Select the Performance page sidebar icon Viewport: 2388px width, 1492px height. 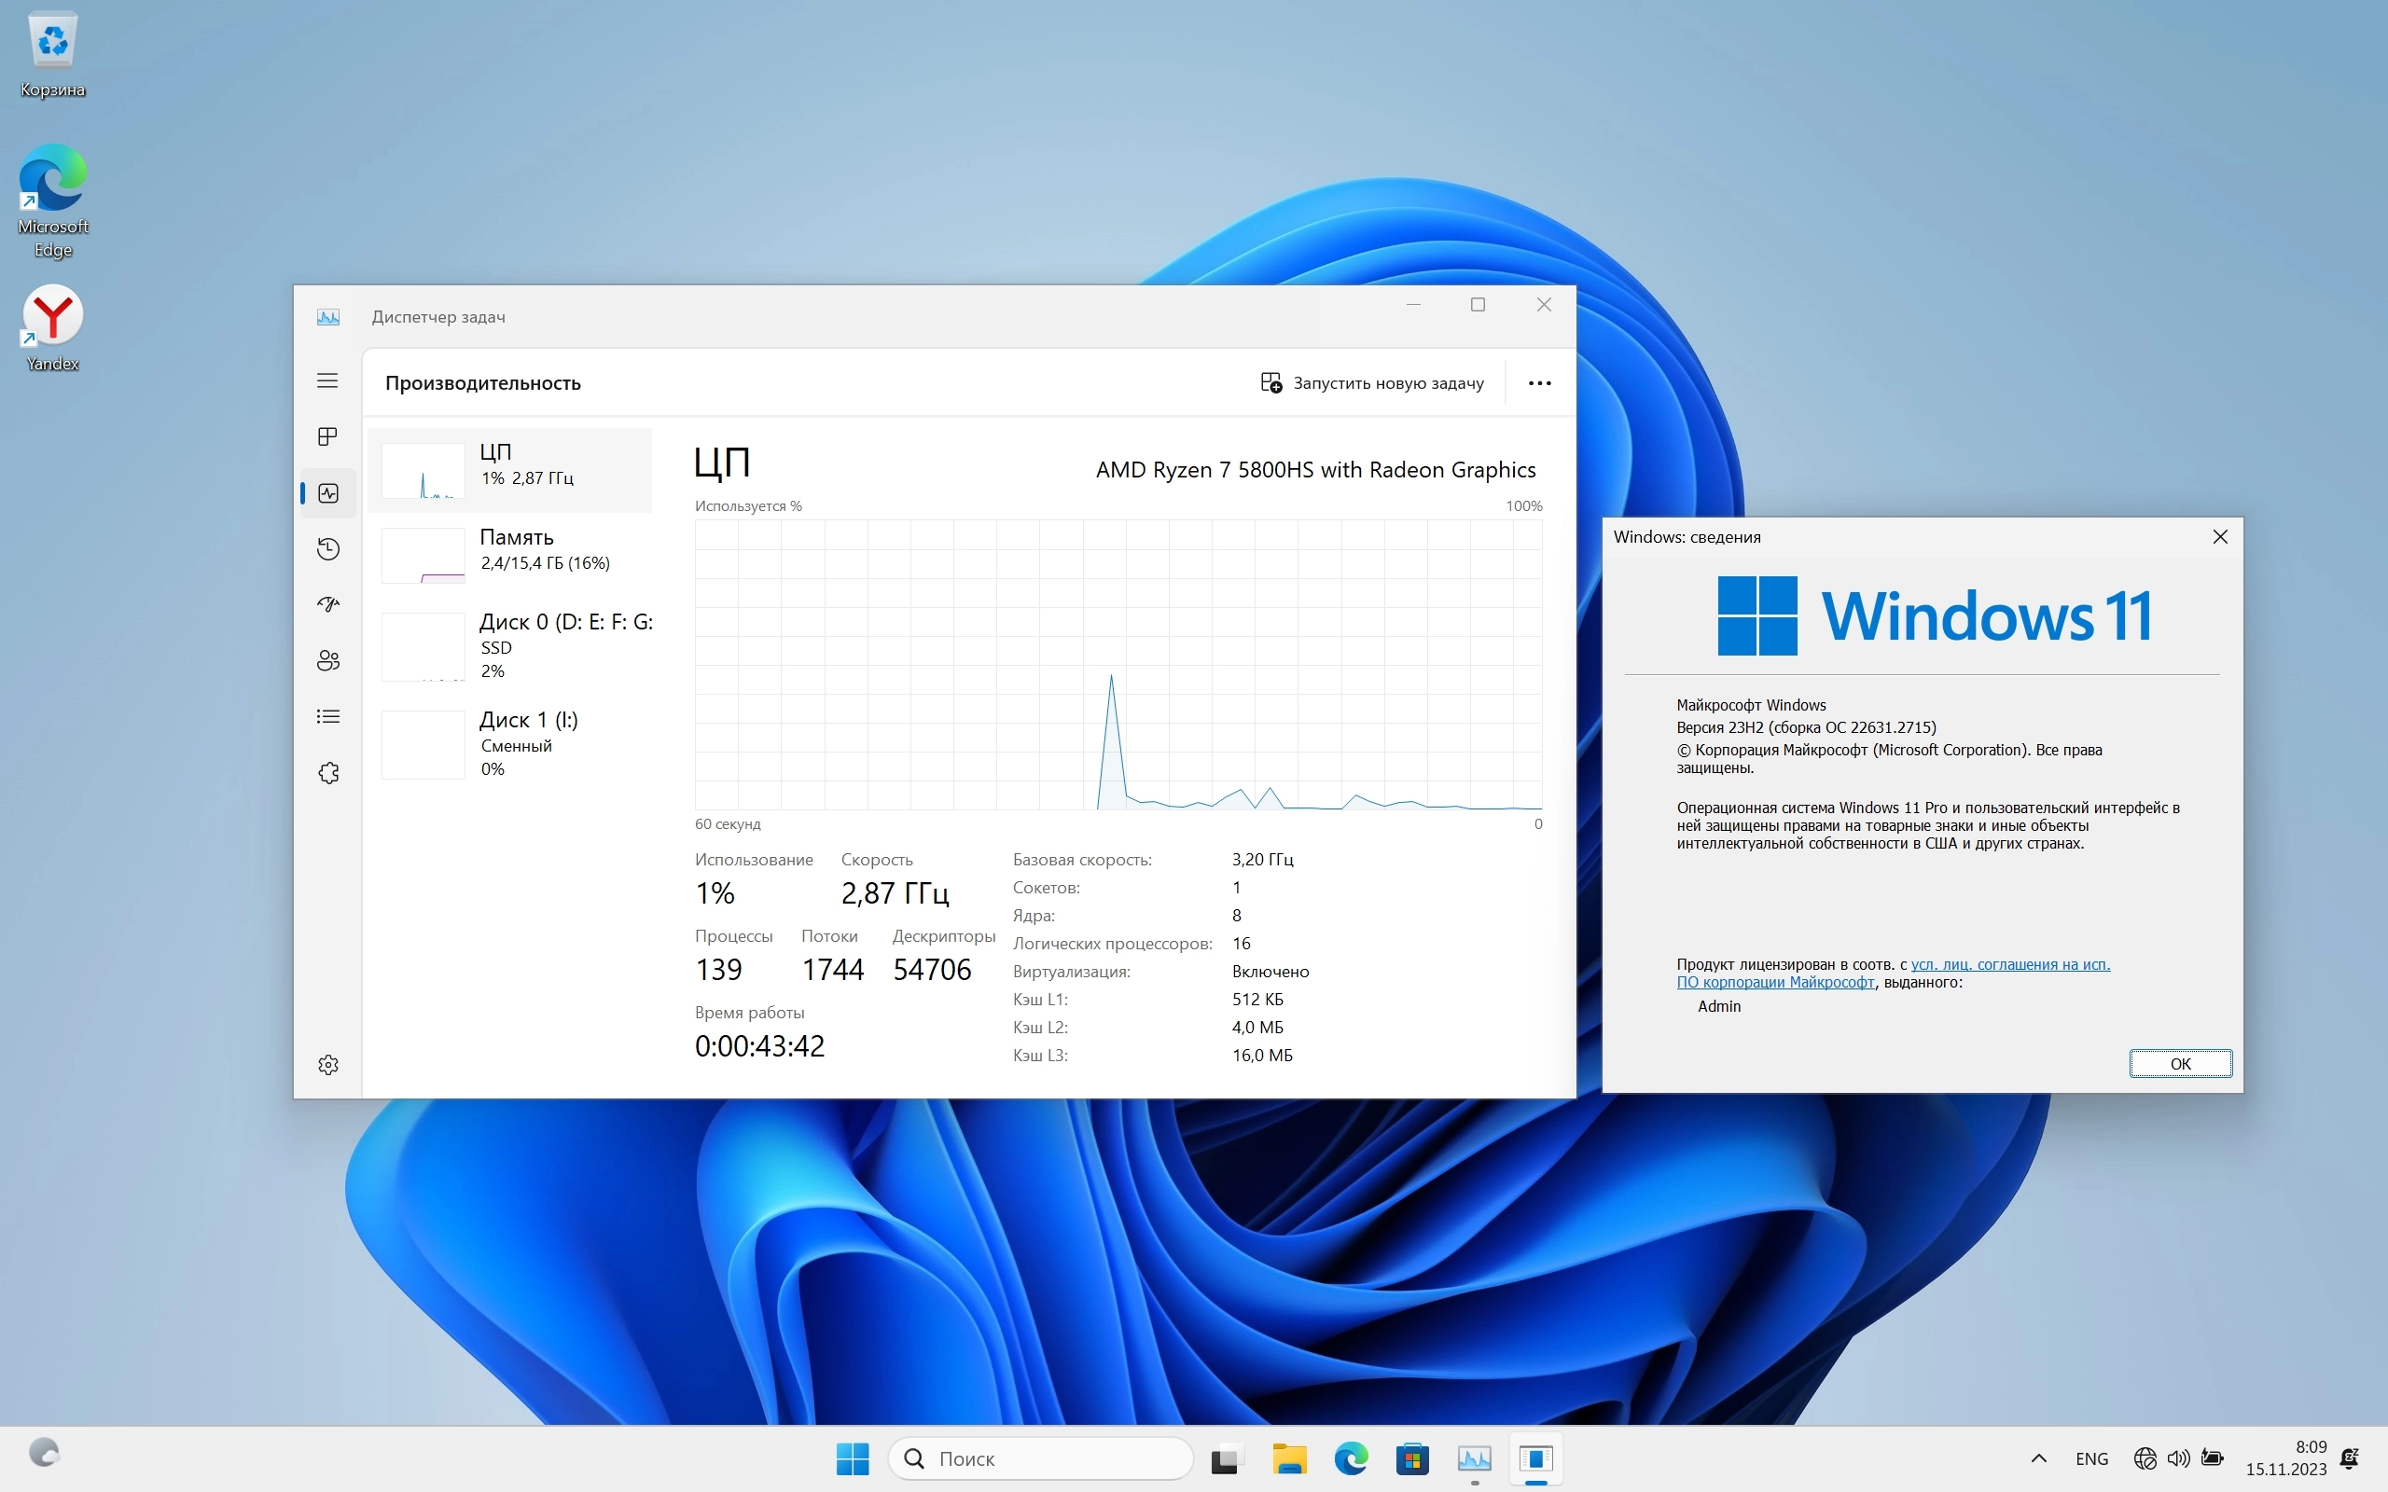(x=327, y=492)
